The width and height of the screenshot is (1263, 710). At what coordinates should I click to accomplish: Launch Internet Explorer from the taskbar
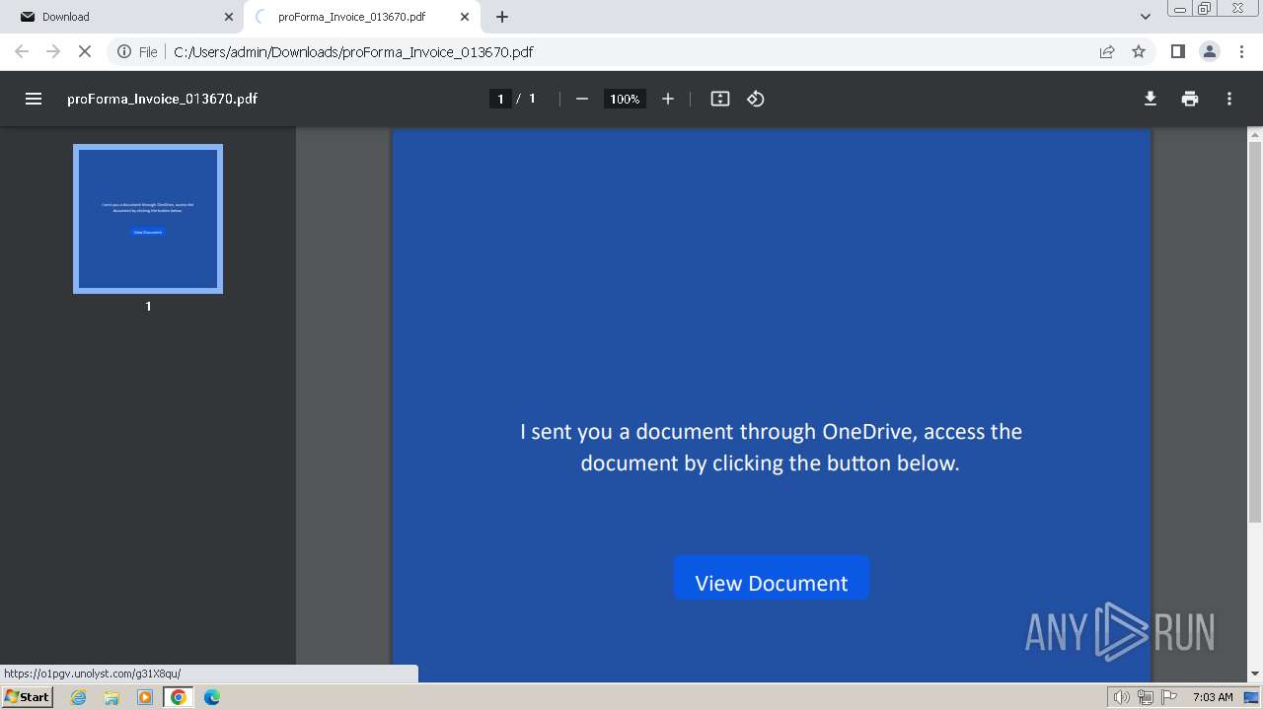[79, 697]
